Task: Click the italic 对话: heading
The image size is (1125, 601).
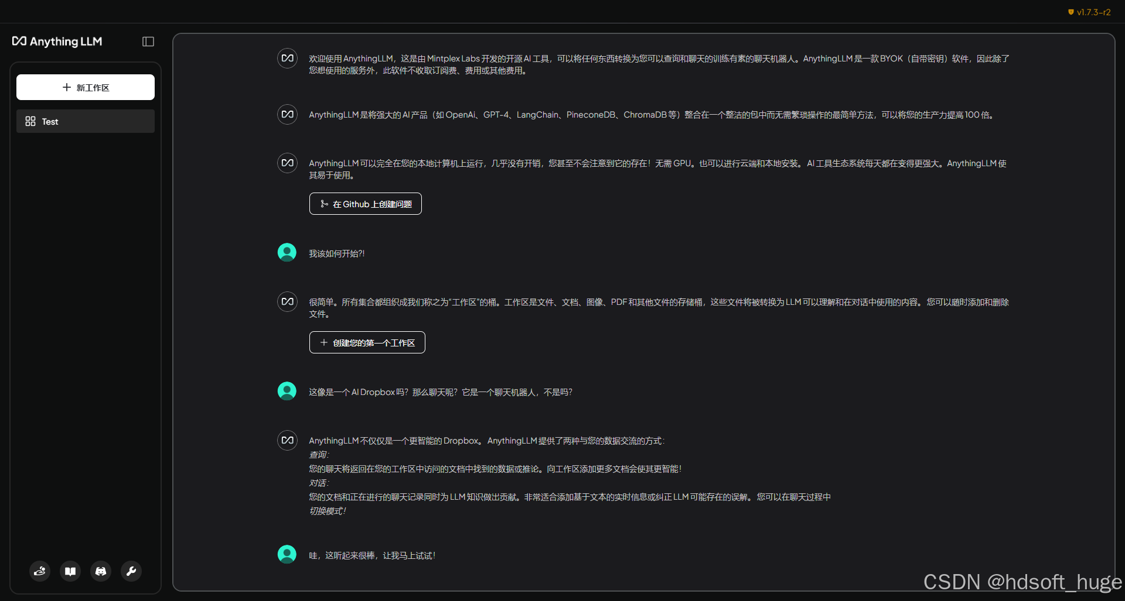Action: click(x=319, y=483)
